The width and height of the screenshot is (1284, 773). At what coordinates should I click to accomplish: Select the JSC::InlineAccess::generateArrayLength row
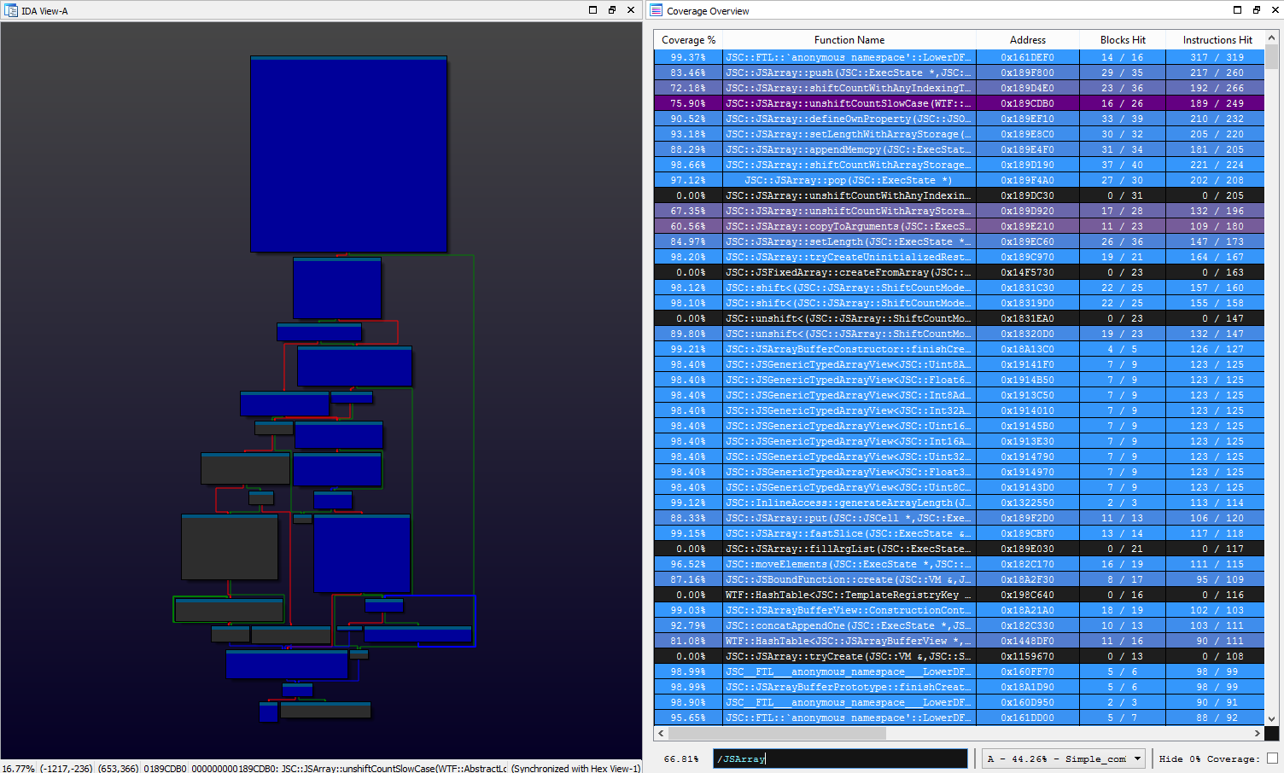pos(959,503)
